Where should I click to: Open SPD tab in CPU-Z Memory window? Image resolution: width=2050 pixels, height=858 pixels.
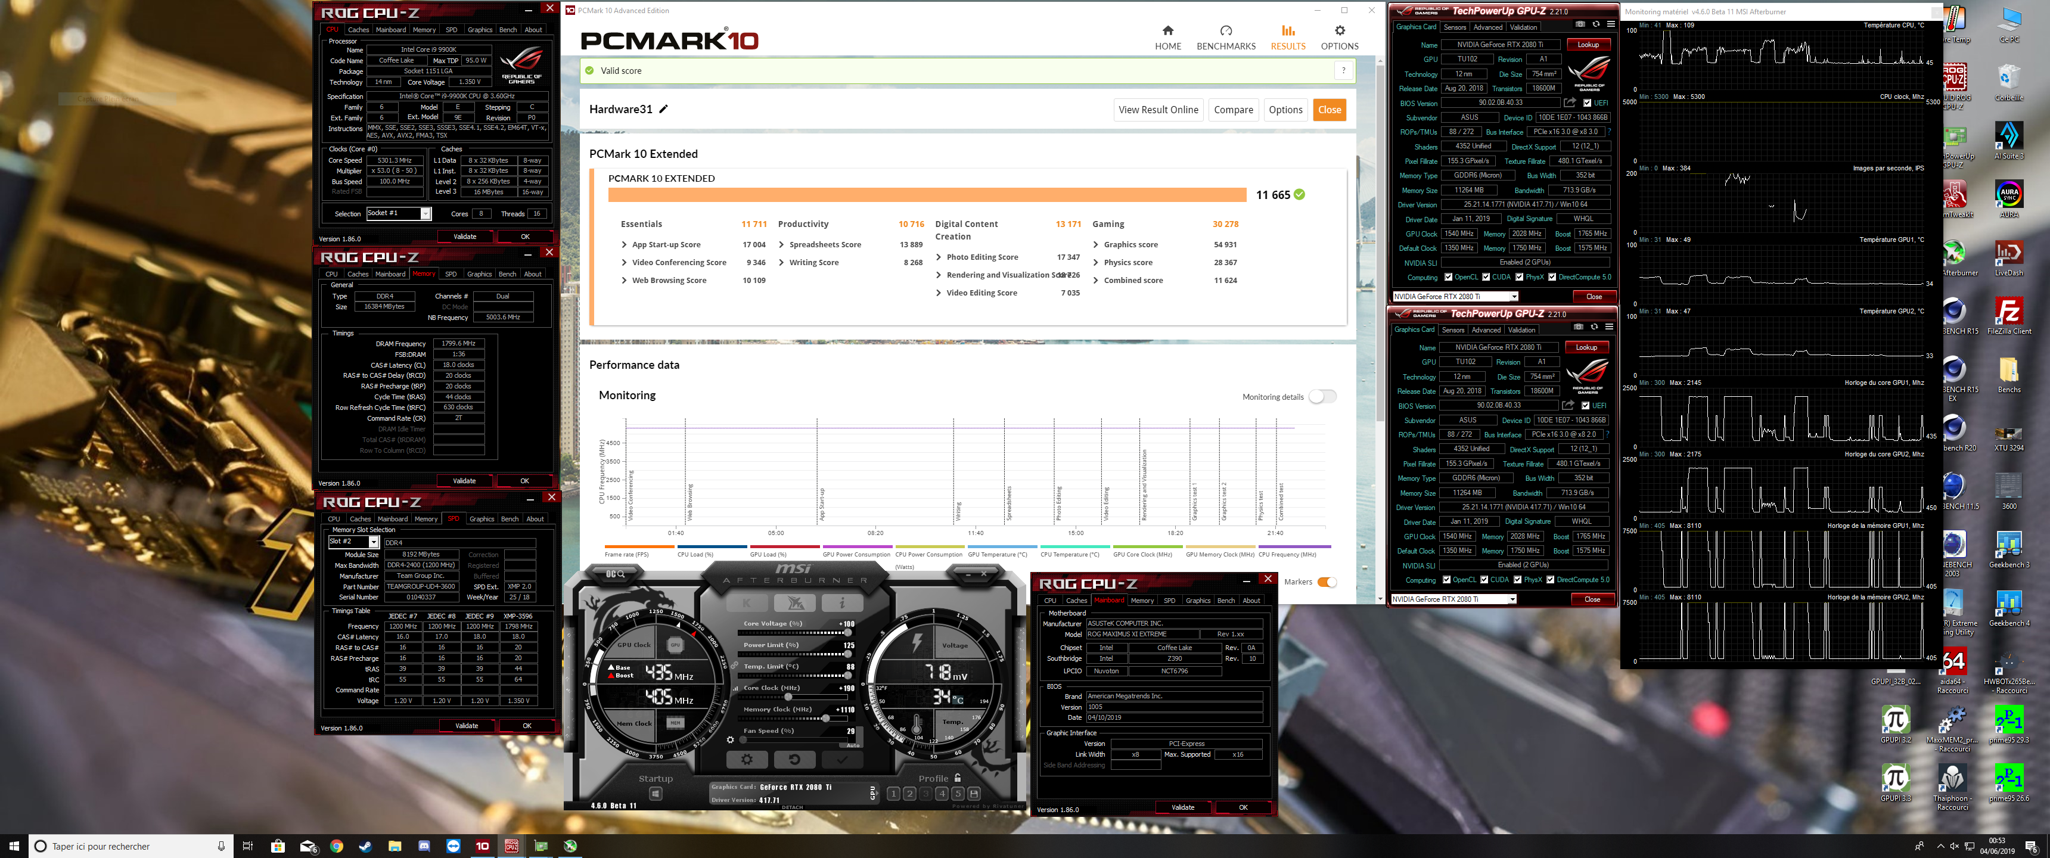pyautogui.click(x=451, y=274)
